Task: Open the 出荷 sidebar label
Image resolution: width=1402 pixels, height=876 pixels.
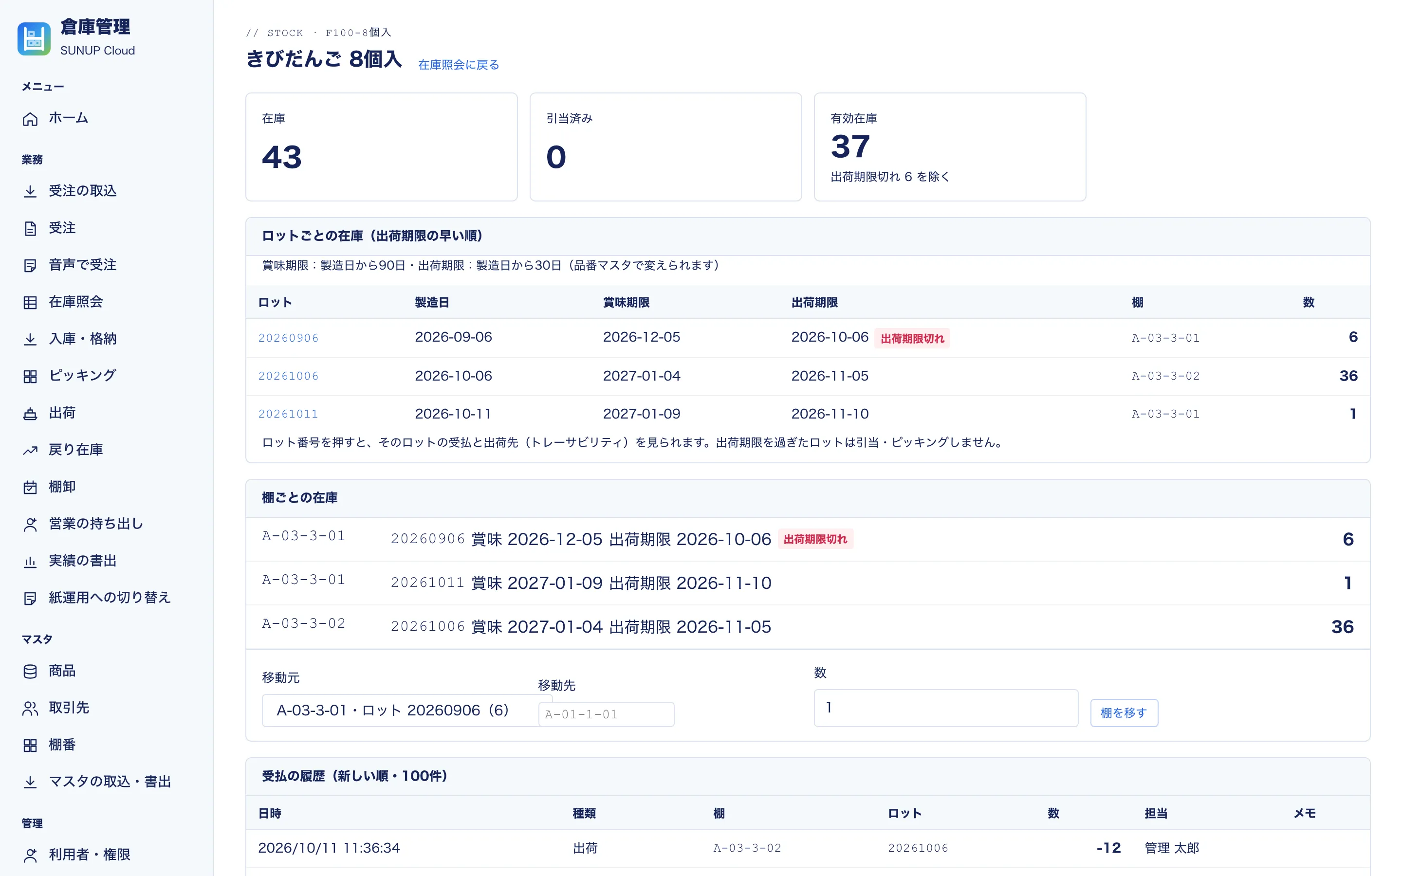Action: coord(62,413)
